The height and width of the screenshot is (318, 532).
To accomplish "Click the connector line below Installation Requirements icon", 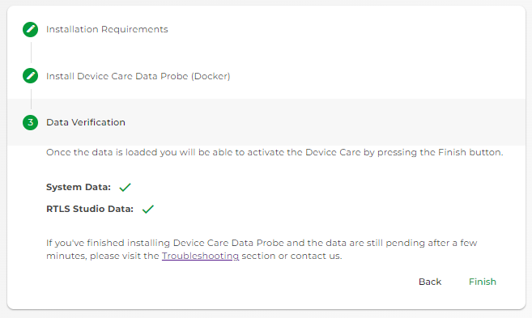I will click(32, 53).
